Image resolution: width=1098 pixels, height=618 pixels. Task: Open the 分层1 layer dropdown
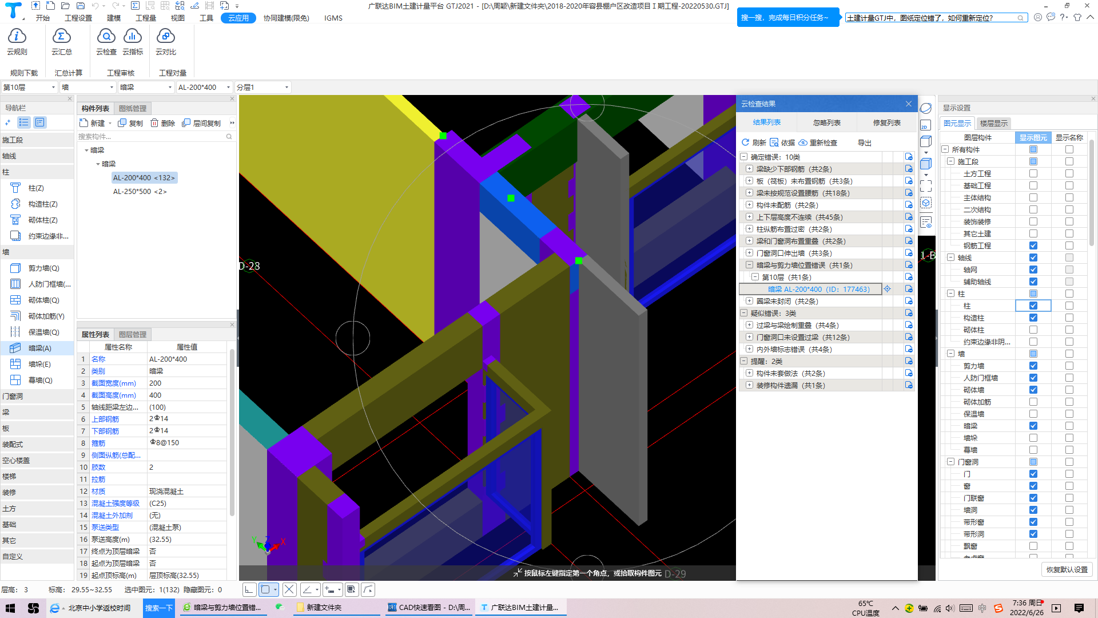point(263,88)
